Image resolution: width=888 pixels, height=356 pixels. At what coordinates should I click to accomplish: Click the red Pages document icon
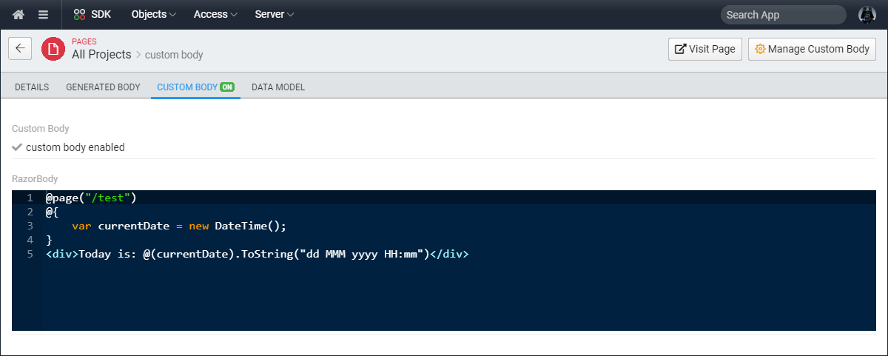pyautogui.click(x=53, y=49)
